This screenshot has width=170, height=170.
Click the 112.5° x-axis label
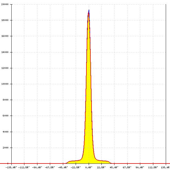click(153, 167)
